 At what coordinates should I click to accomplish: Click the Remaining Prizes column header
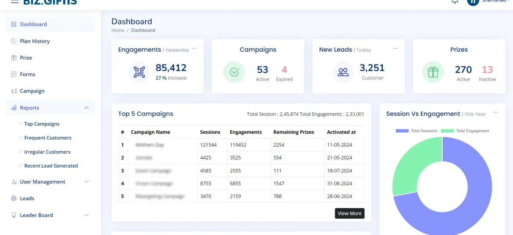pyautogui.click(x=293, y=132)
